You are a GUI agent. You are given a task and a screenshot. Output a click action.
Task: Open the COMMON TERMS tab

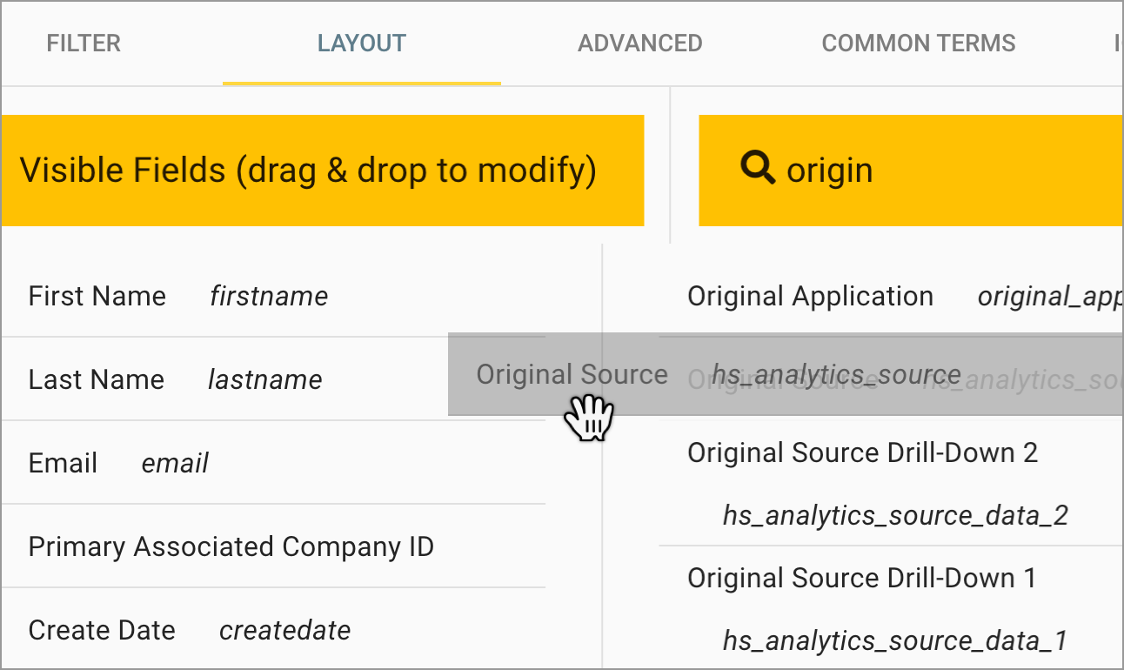click(918, 43)
